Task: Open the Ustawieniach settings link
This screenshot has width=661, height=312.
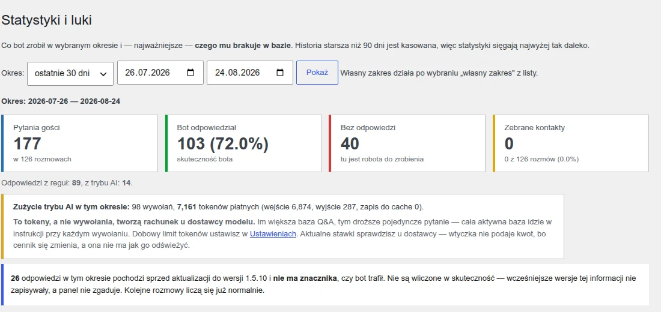Action: (272, 233)
